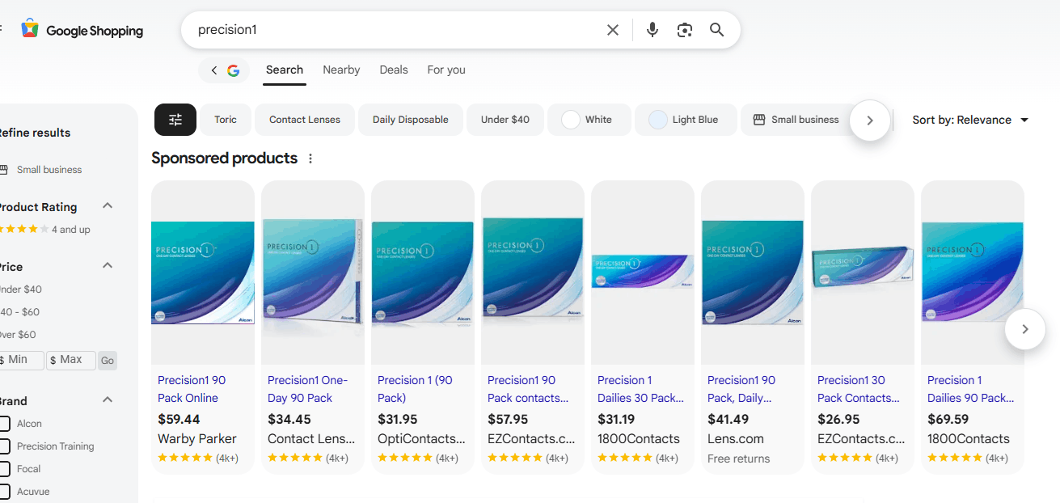The height and width of the screenshot is (503, 1060).
Task: Switch to the Search tab
Action: pyautogui.click(x=285, y=70)
